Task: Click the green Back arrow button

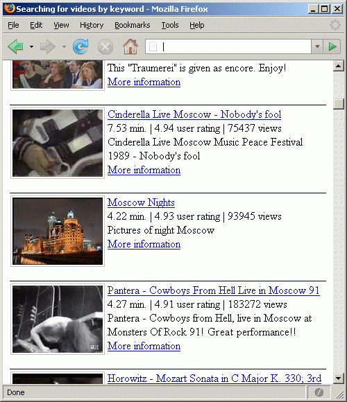Action: pos(16,46)
